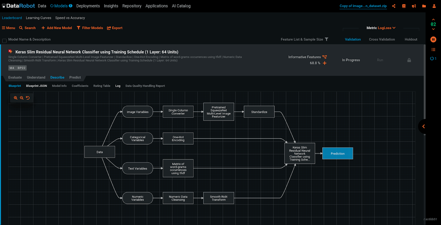Open Filter Models
Viewport: 441px width, 225px height.
tap(90, 28)
